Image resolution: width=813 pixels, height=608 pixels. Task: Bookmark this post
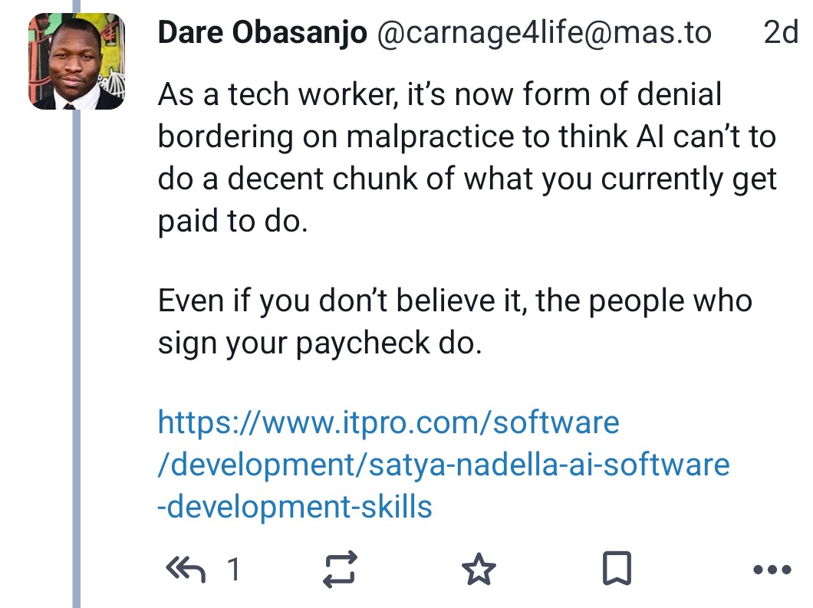tap(617, 569)
